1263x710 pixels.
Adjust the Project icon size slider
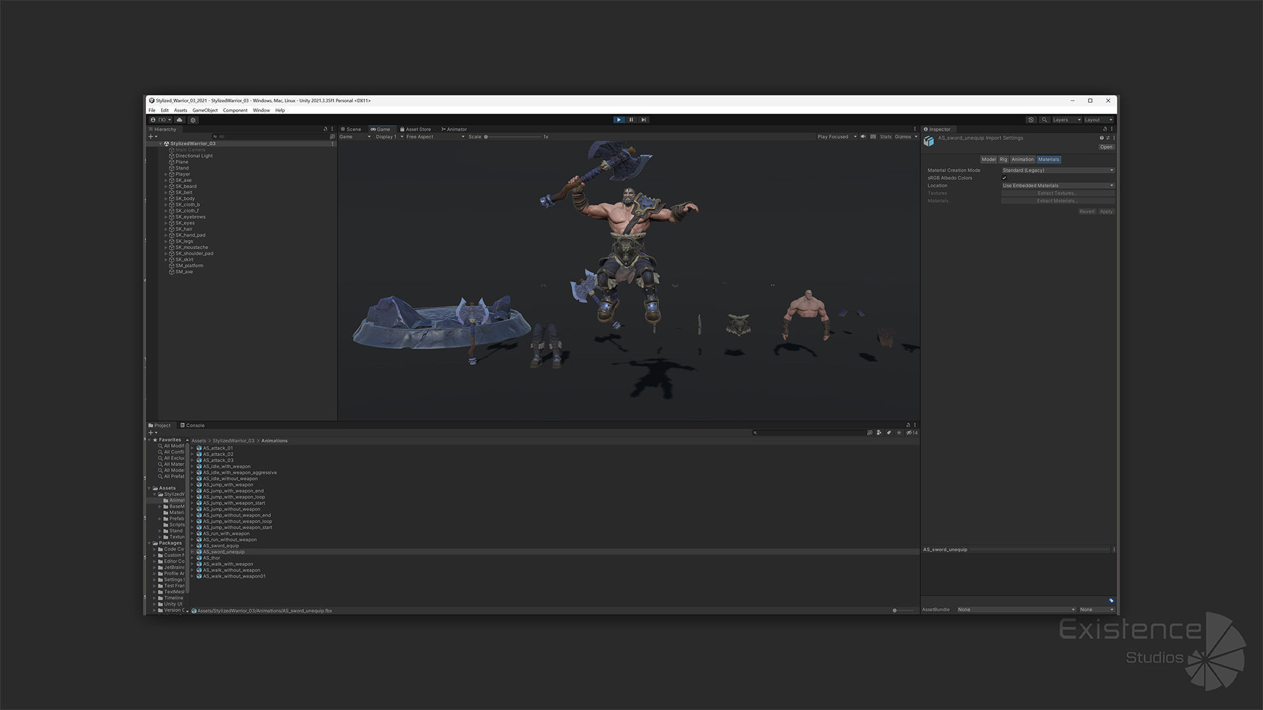coord(903,611)
